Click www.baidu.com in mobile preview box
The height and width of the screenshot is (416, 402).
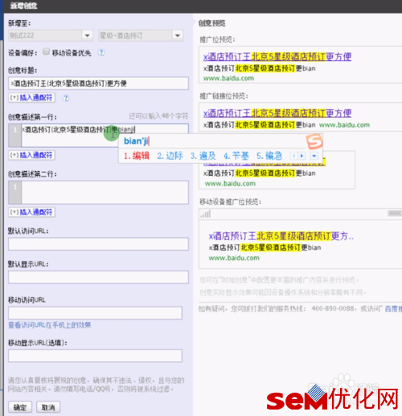[234, 258]
